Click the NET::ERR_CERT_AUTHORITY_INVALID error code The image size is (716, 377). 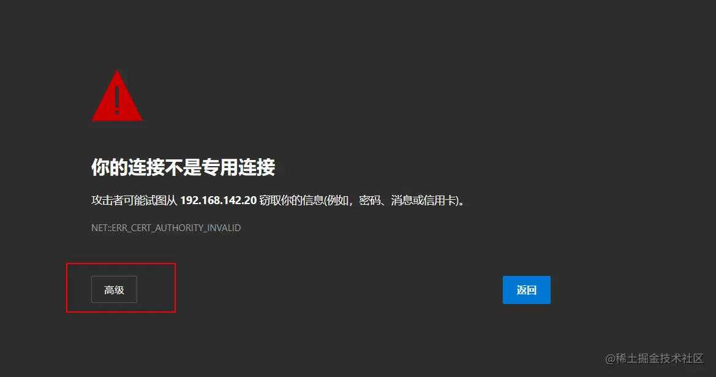click(x=166, y=227)
